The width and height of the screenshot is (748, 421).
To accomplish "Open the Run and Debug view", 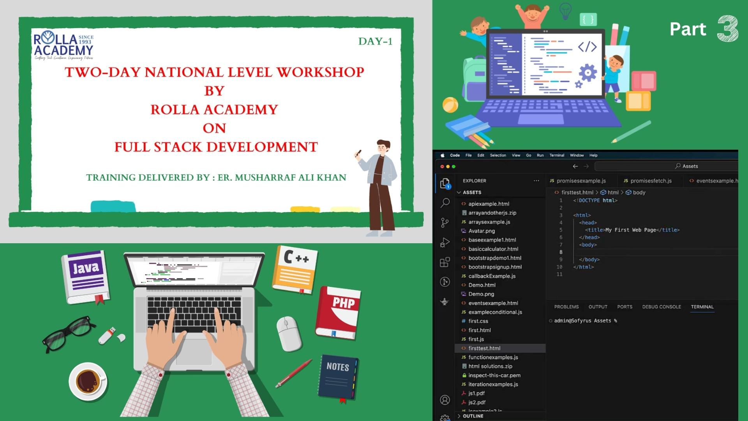I will pyautogui.click(x=445, y=242).
